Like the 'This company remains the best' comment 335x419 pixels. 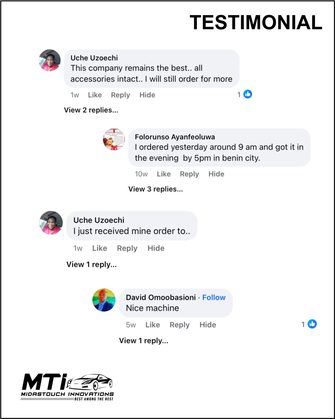click(95, 95)
